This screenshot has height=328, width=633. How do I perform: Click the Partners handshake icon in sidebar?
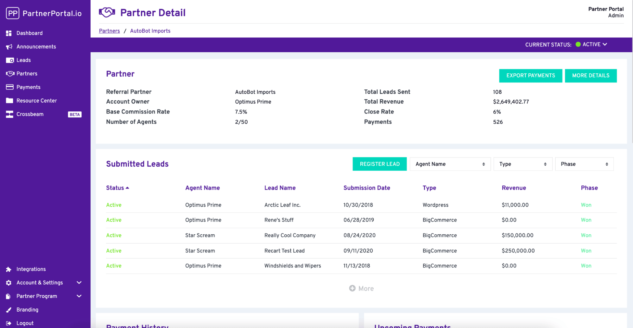coord(9,73)
